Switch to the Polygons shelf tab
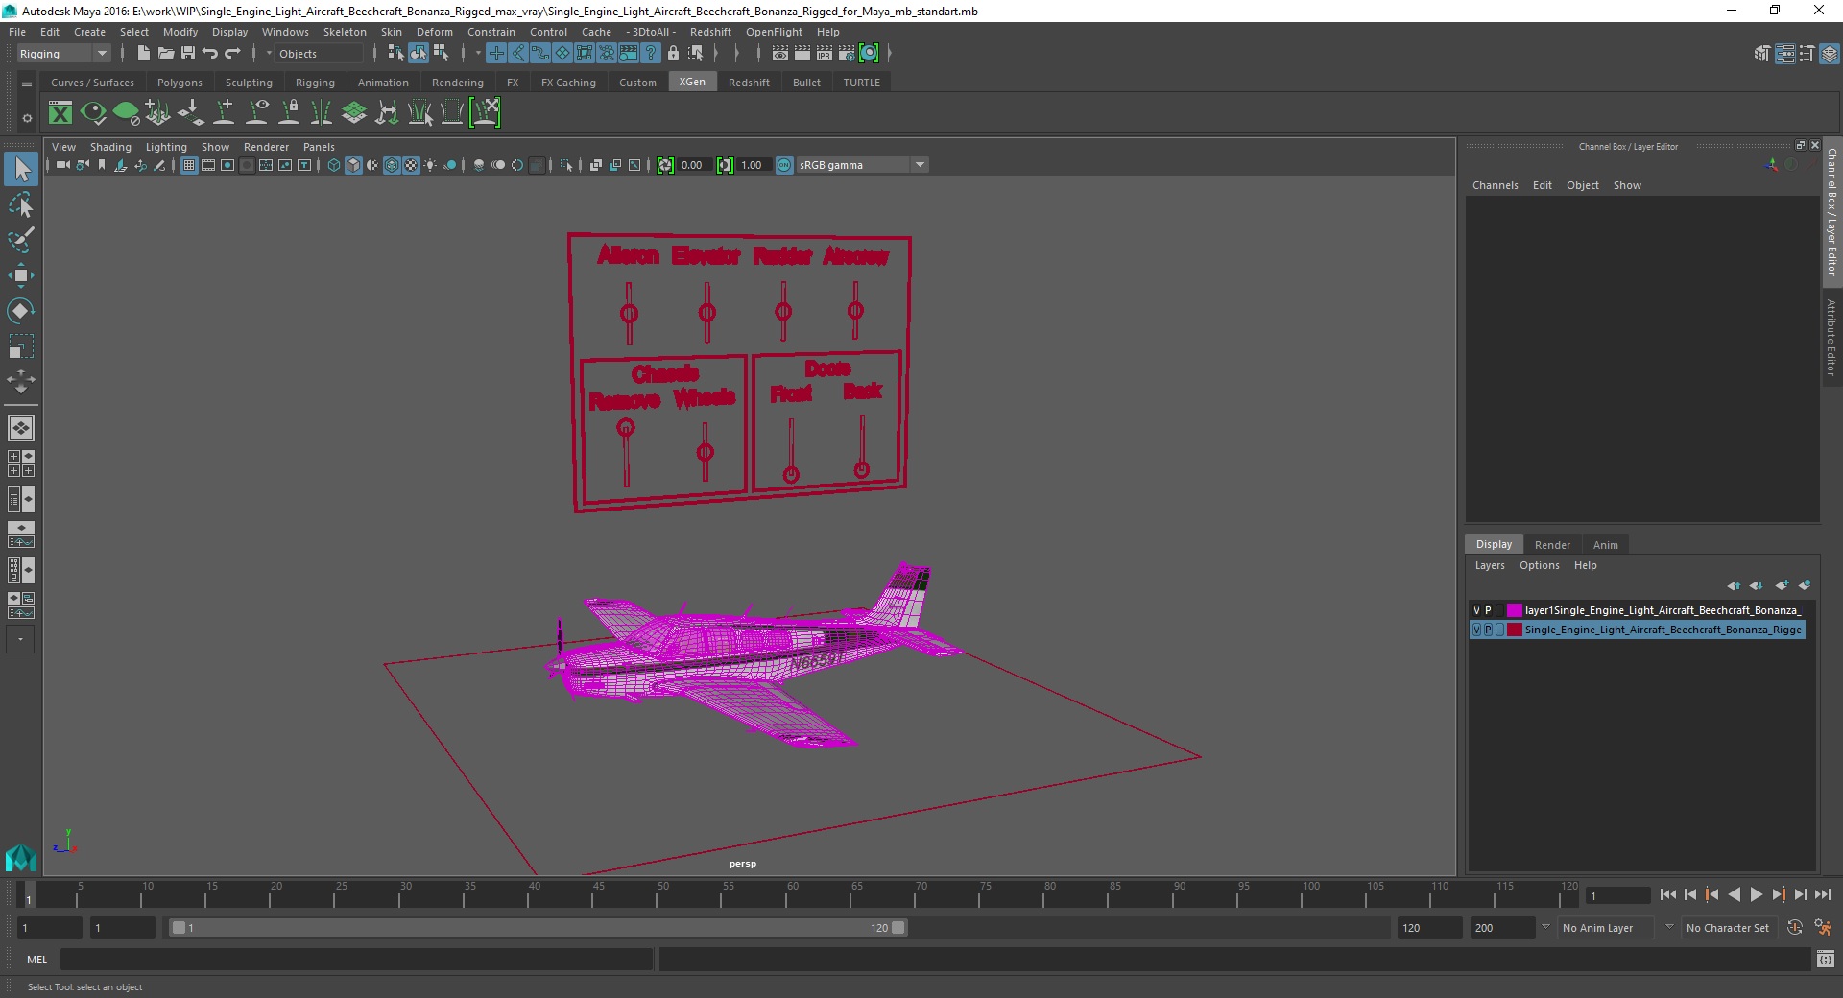The height and width of the screenshot is (998, 1843). tap(180, 83)
